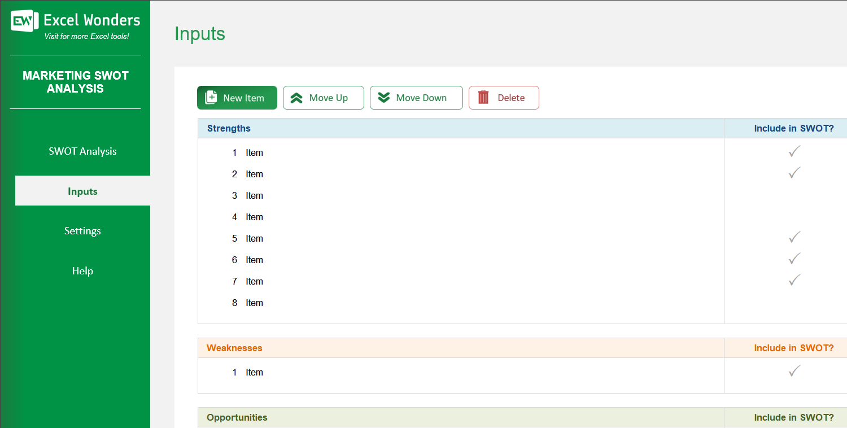Select the Inputs sidebar entry
Screen dimensions: 847x428
[82, 191]
